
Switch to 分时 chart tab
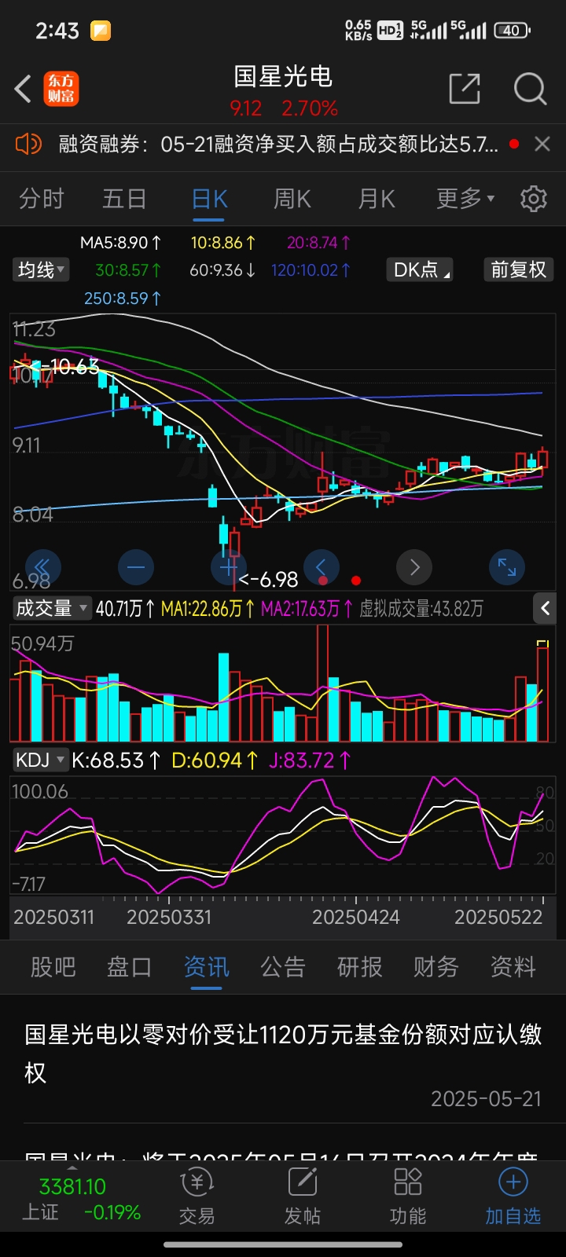pyautogui.click(x=42, y=199)
